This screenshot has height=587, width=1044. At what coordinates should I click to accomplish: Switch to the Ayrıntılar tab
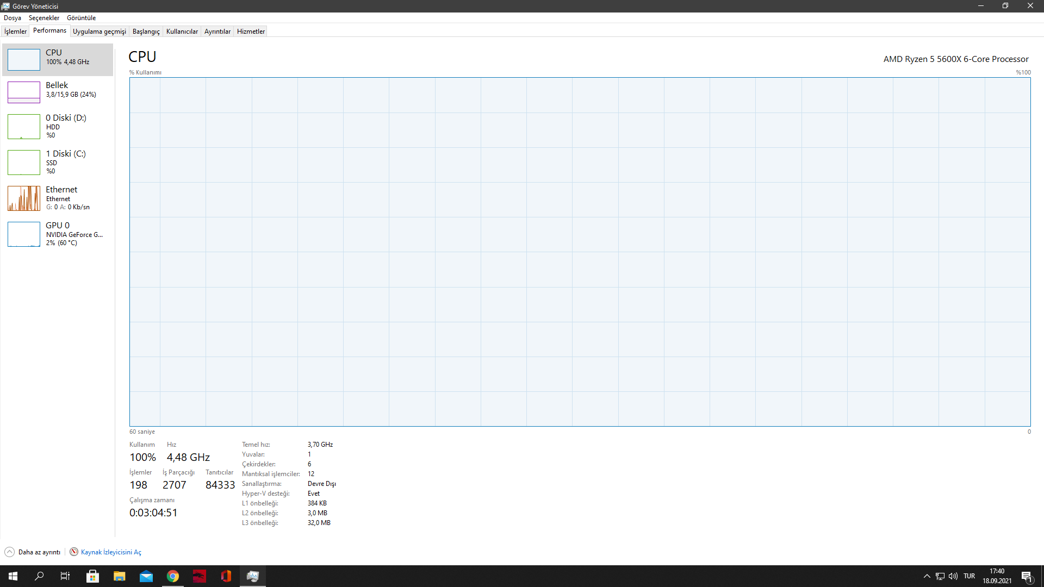pyautogui.click(x=217, y=32)
